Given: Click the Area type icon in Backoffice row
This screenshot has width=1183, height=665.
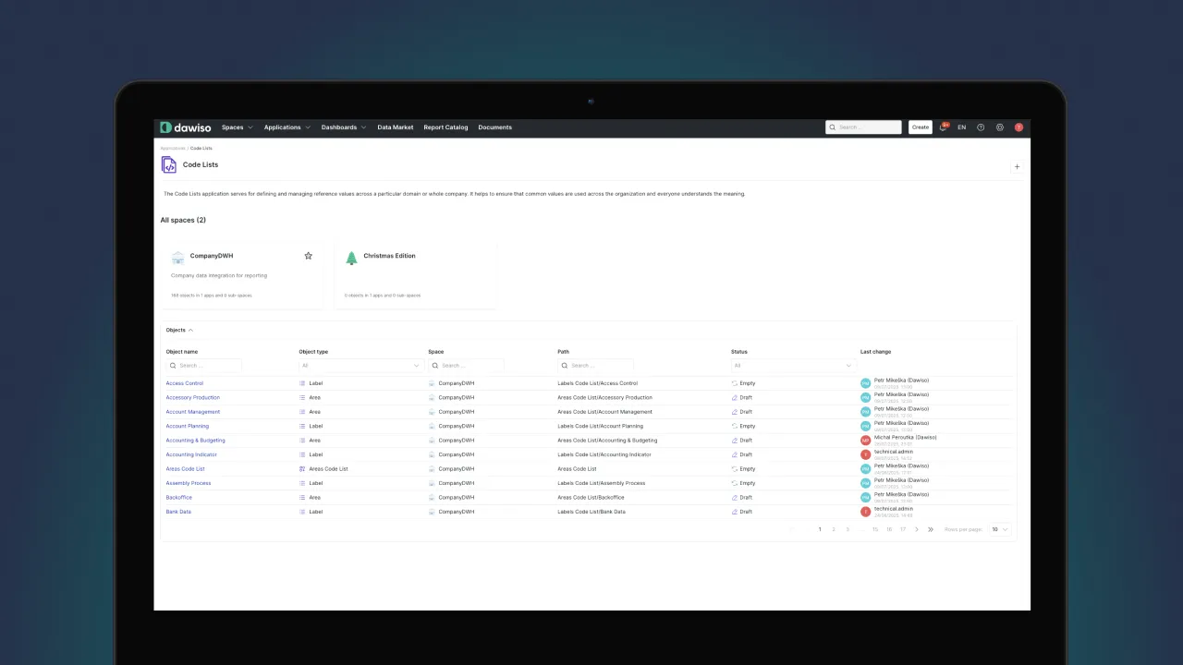Looking at the screenshot, I should (x=302, y=498).
